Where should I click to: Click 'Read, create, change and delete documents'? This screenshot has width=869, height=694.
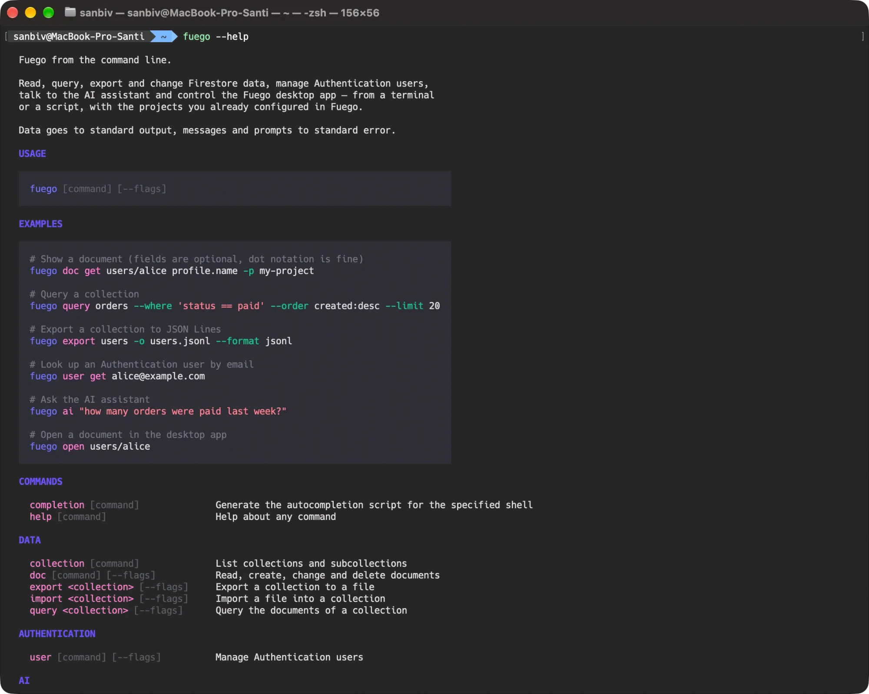[328, 576]
